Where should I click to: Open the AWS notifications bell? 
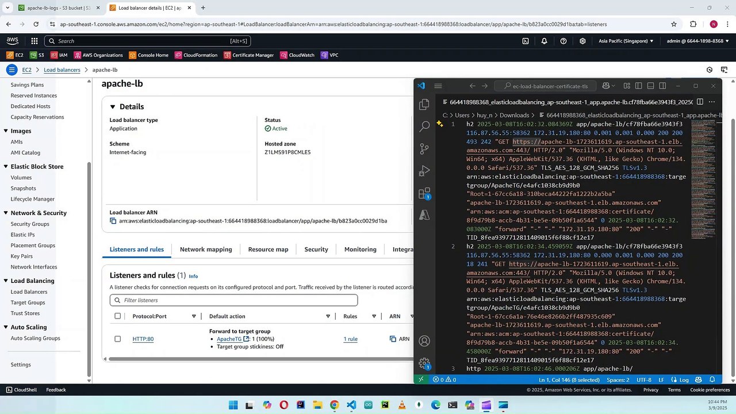coord(545,41)
